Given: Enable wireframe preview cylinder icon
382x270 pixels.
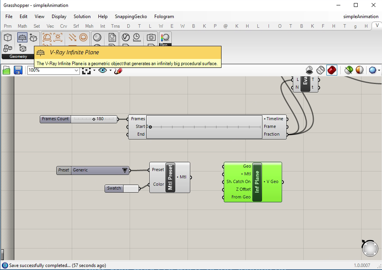Looking at the screenshot, I should [321, 70].
